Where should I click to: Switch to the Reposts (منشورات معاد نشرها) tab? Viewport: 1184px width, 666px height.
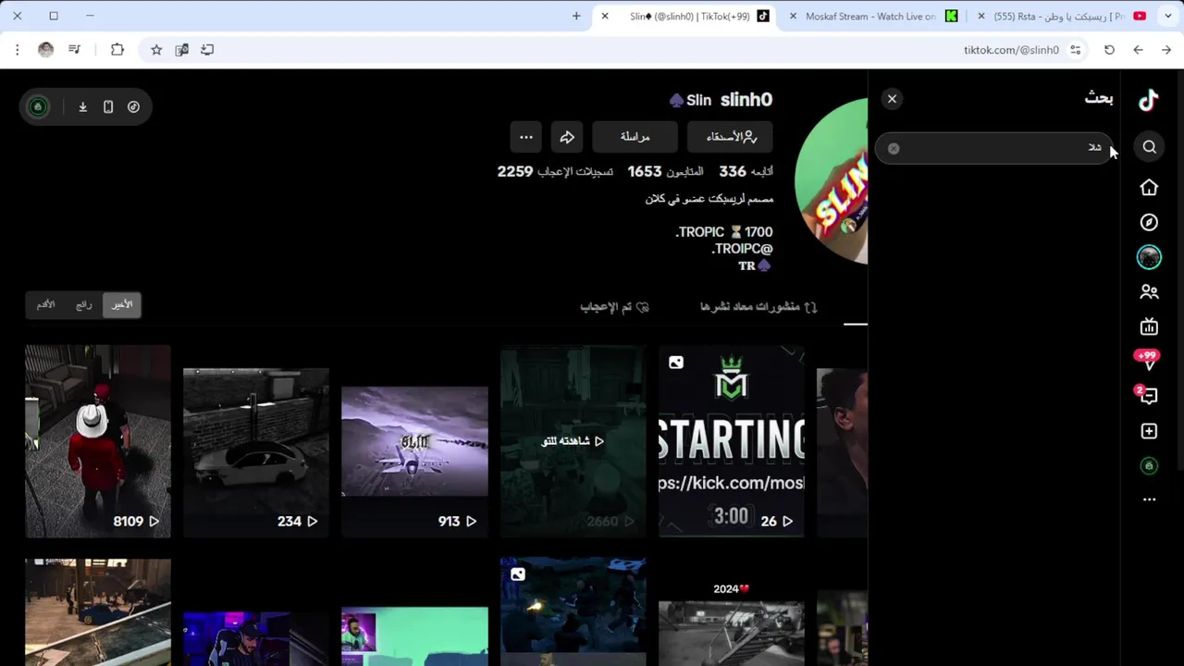(758, 306)
